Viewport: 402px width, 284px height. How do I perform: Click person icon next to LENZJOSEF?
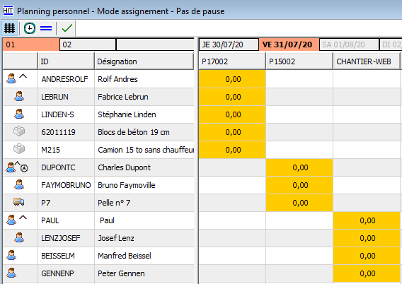coord(19,237)
